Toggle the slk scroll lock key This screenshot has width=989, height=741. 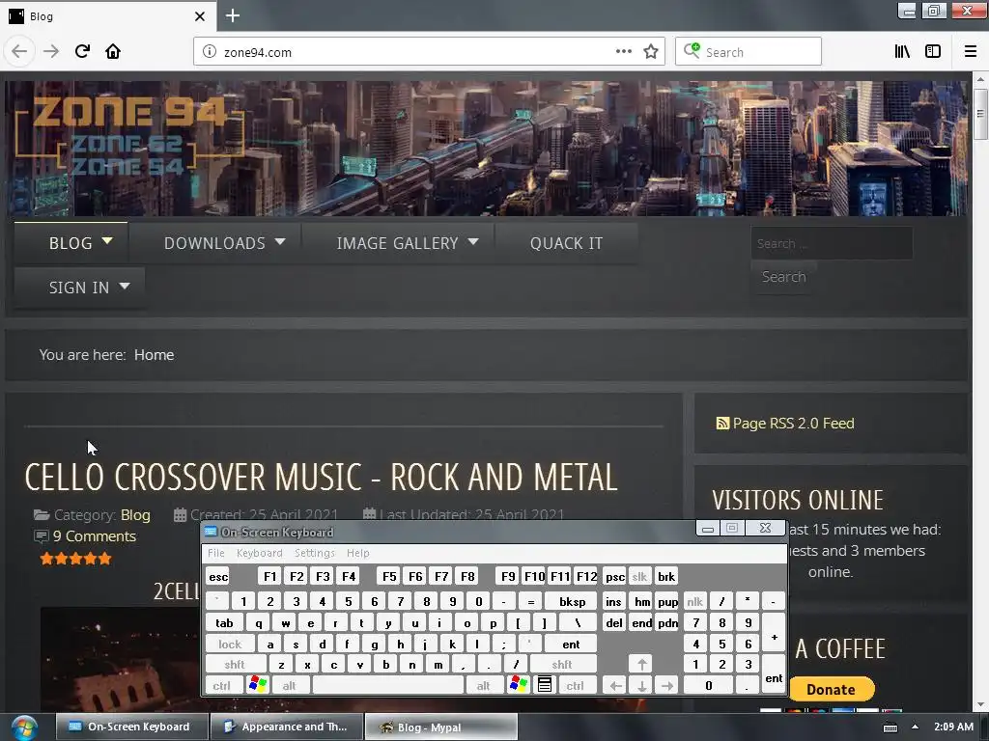(x=639, y=577)
